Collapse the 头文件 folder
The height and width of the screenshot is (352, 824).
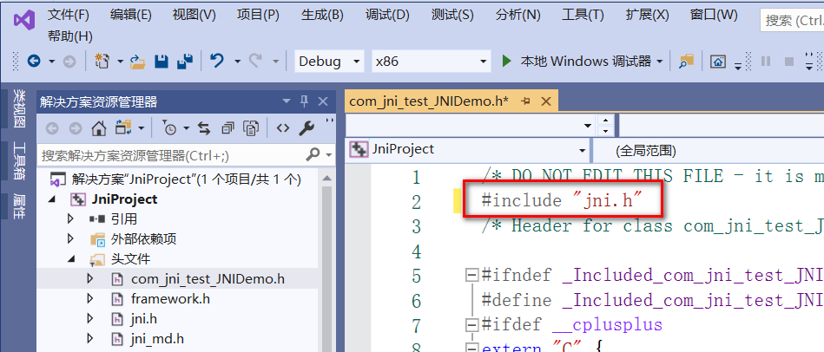pyautogui.click(x=71, y=259)
